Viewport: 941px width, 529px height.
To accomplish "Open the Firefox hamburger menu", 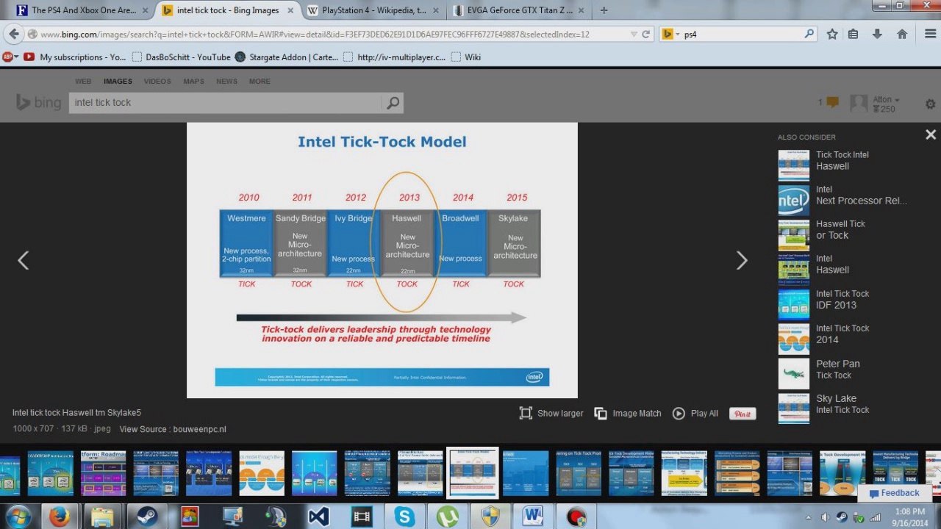I will pyautogui.click(x=929, y=34).
